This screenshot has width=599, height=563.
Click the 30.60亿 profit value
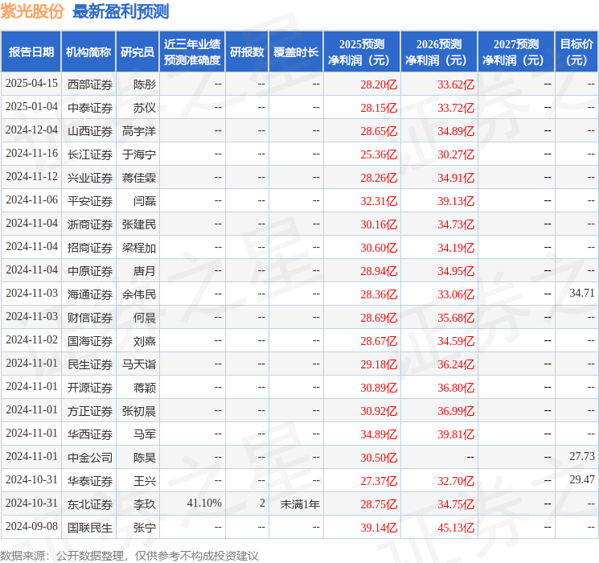point(379,248)
